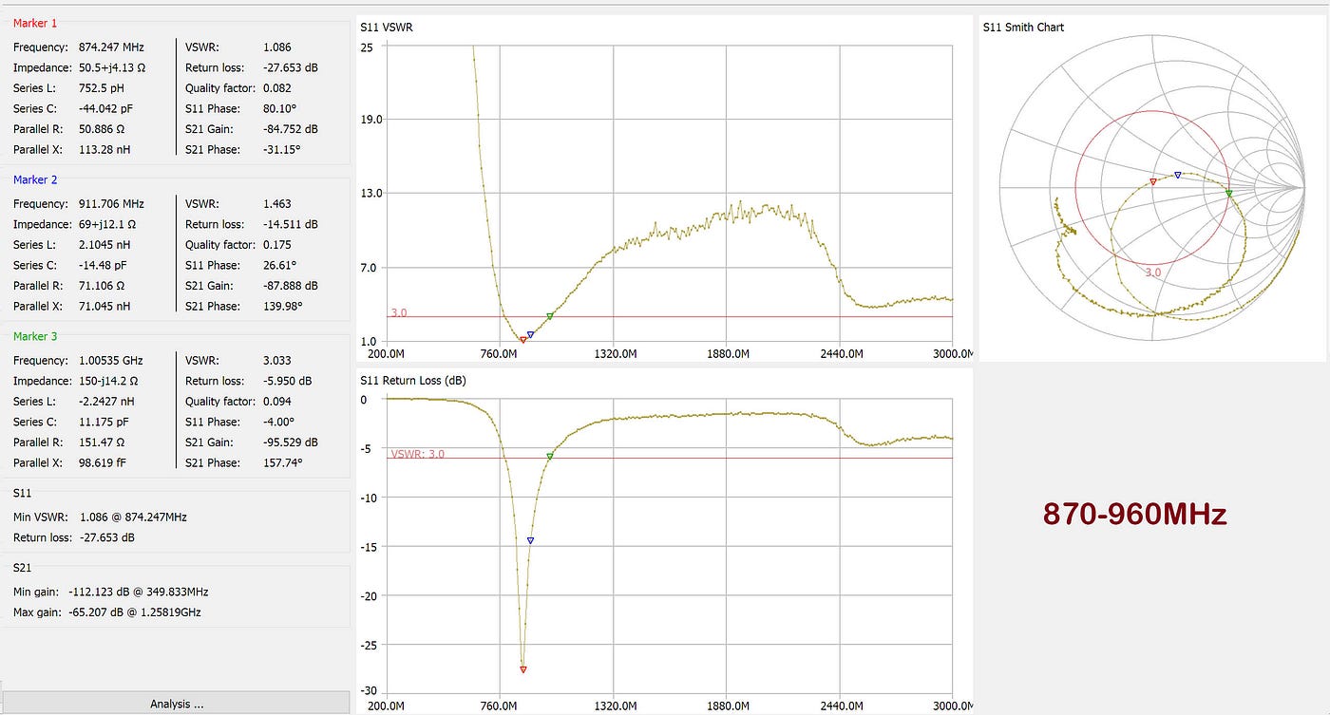Select Marker 1 S11 Phase 80.10°

pos(280,109)
